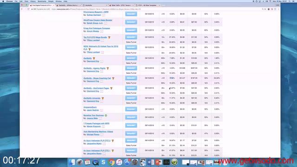This screenshot has height=167, width=297.
Task: Open ZenNotify - Agency Rights product link
Action: (x=94, y=68)
